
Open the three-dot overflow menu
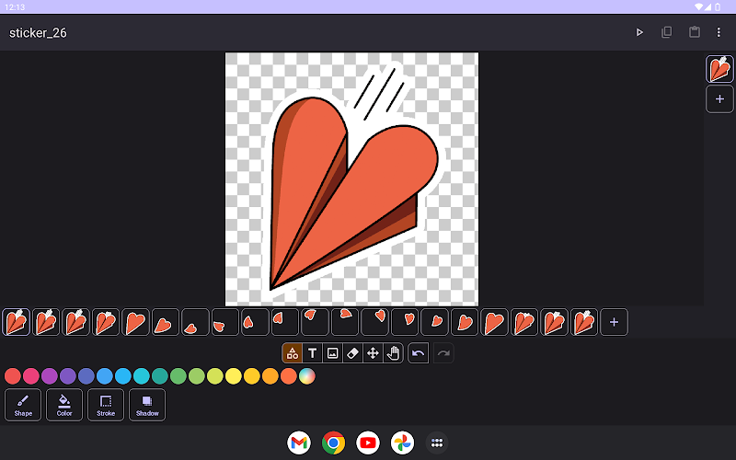pyautogui.click(x=719, y=32)
